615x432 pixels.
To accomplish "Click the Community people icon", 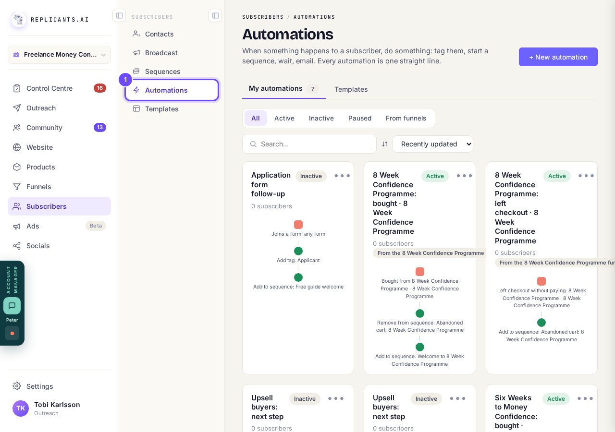I will 17,128.
